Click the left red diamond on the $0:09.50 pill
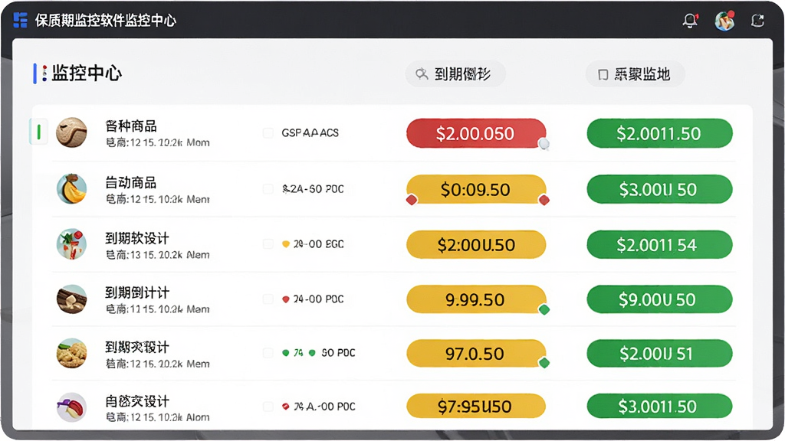 (x=412, y=200)
